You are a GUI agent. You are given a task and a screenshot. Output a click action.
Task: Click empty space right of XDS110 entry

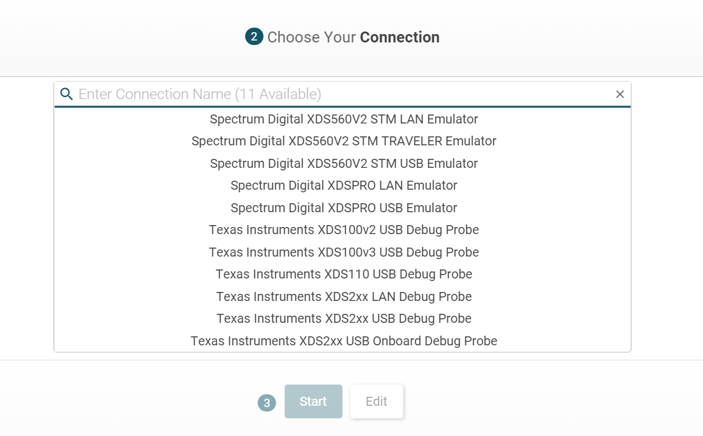(x=553, y=274)
